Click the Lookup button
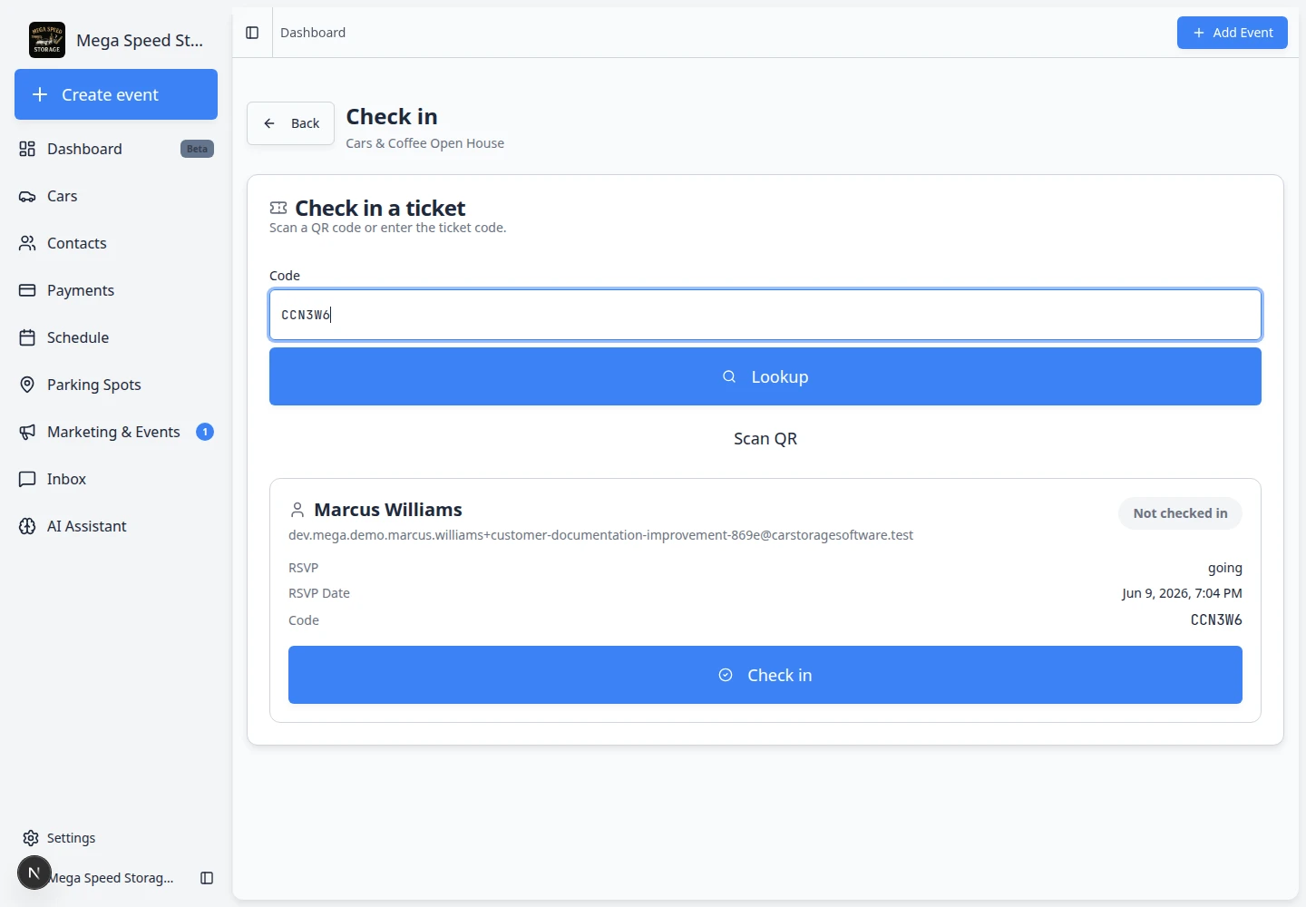This screenshot has width=1306, height=907. (x=765, y=376)
